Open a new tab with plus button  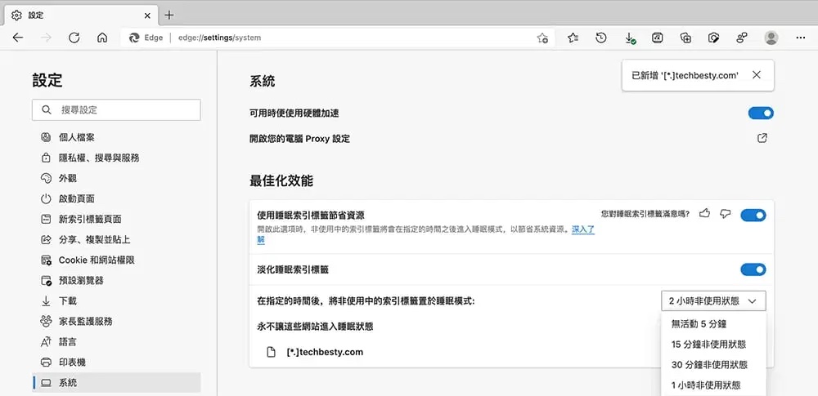pos(169,16)
